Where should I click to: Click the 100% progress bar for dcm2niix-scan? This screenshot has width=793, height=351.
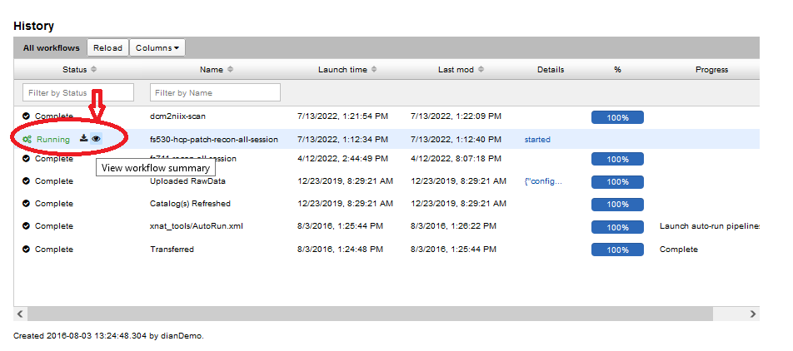coord(617,117)
